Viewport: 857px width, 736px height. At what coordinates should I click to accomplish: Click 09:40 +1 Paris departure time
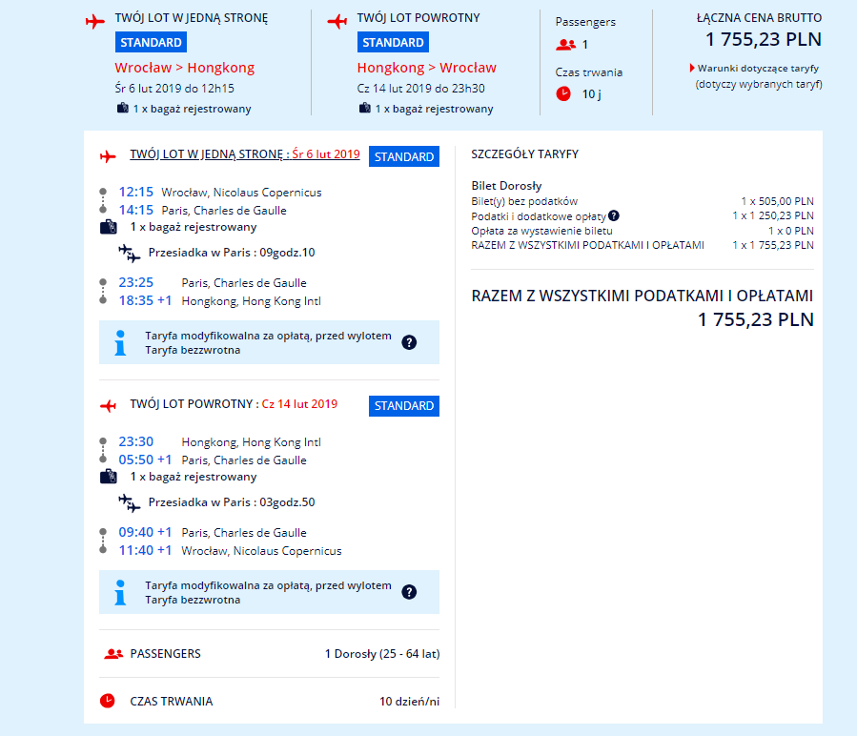tap(145, 532)
